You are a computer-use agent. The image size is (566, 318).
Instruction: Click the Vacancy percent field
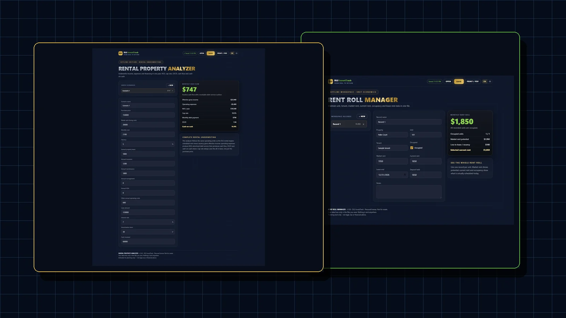point(148,144)
